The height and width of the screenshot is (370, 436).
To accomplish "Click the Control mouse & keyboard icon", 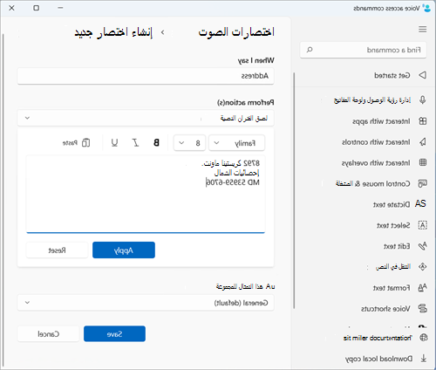I will pyautogui.click(x=422, y=183).
